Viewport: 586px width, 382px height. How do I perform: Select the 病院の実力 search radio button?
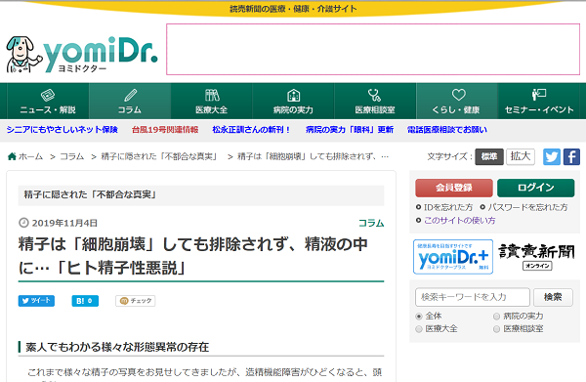496,317
